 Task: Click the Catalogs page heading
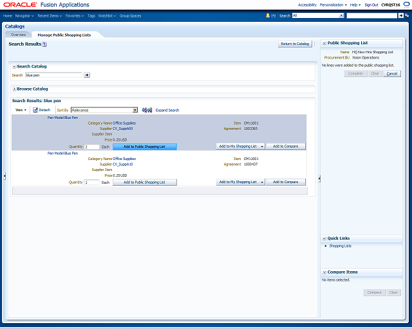coord(15,26)
